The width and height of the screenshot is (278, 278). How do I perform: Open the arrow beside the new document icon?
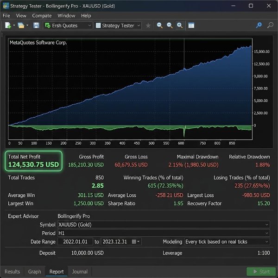pyautogui.click(x=14, y=25)
